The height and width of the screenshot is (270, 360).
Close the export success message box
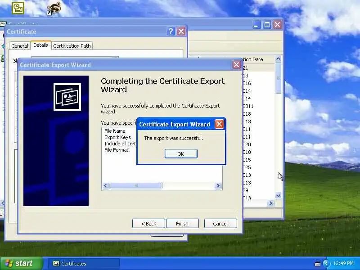click(219, 124)
